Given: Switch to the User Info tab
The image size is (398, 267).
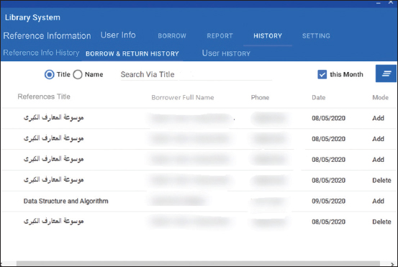Looking at the screenshot, I should click(118, 35).
